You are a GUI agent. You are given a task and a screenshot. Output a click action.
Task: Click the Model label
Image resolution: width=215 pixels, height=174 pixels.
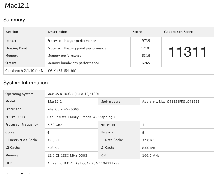pyautogui.click(x=10, y=101)
